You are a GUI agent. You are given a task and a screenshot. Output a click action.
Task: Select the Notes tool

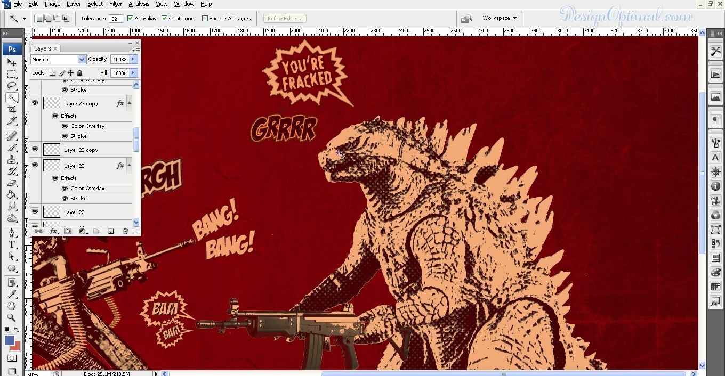[x=12, y=282]
